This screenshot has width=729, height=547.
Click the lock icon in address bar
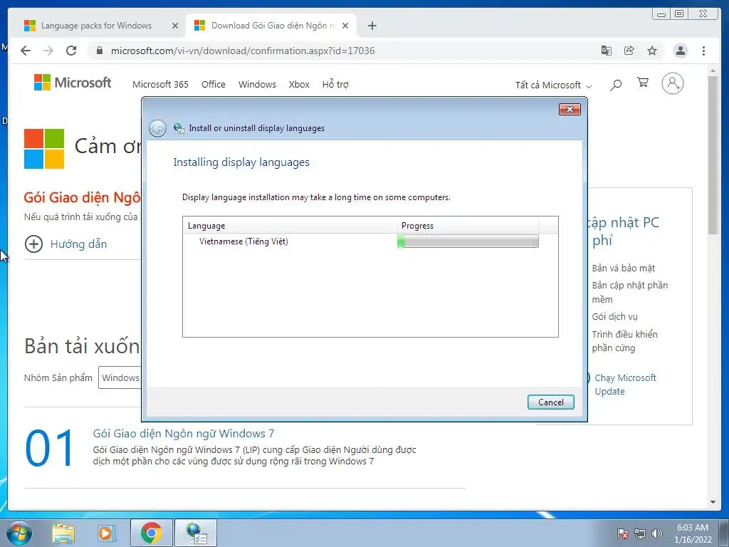(x=99, y=51)
